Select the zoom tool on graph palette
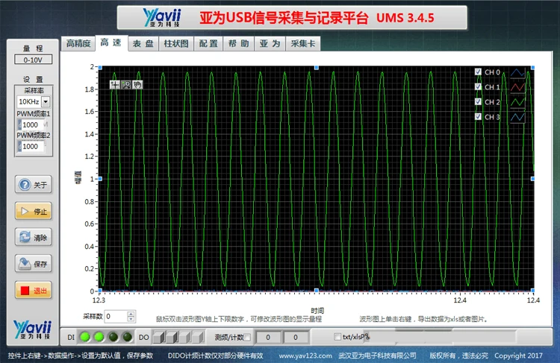This screenshot has height=363, width=560. pos(126,84)
